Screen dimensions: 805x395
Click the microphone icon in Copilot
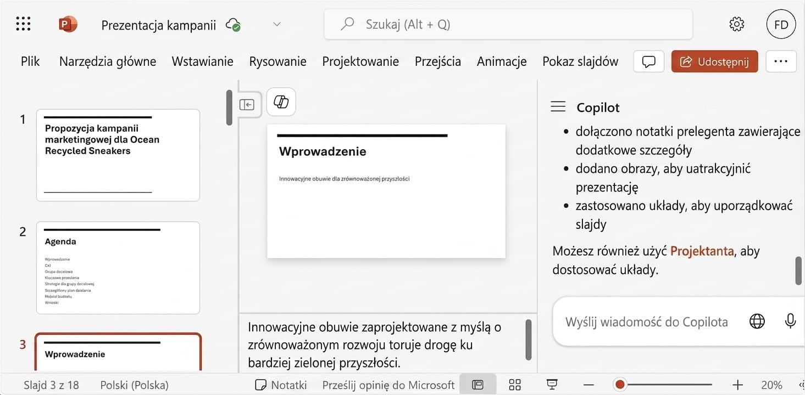pos(790,321)
